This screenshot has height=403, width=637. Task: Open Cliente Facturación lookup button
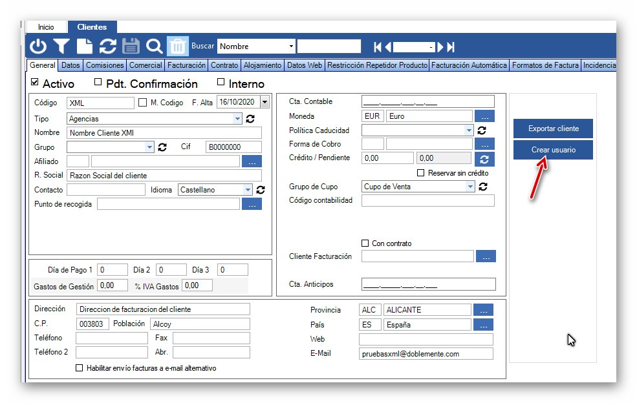(486, 256)
